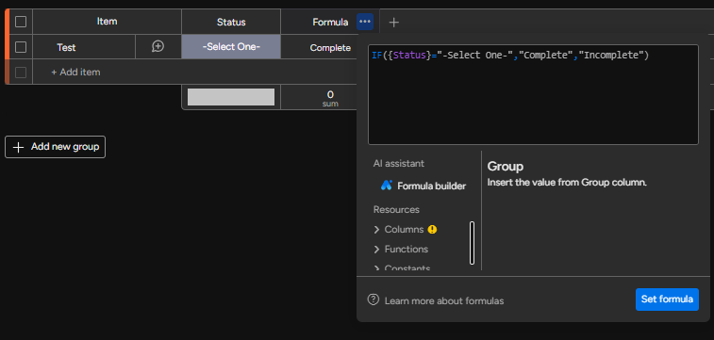Click the Status column header
The height and width of the screenshot is (340, 714).
click(x=231, y=22)
